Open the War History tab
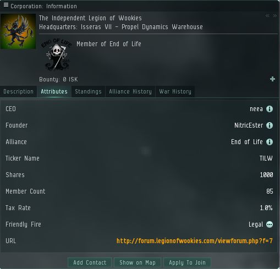This screenshot has height=269, width=280. click(x=175, y=91)
